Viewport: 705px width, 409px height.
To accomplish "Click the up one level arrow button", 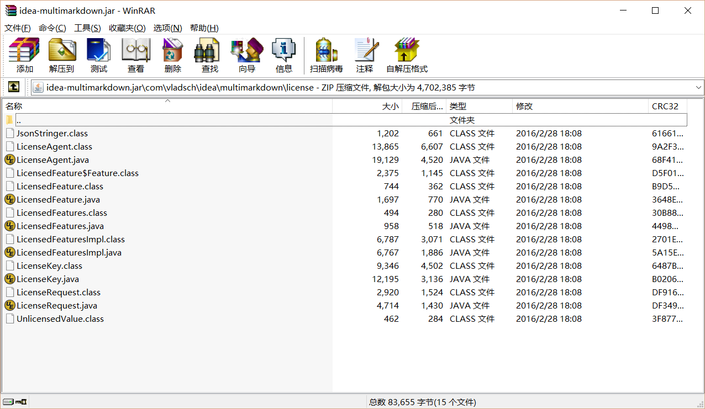I will point(14,87).
